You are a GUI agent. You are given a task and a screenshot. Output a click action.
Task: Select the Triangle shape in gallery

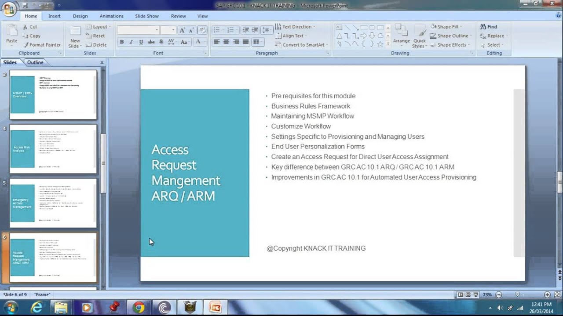point(339,36)
